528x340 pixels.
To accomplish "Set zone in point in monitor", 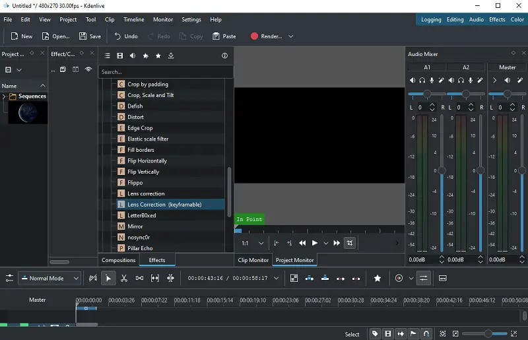I will (276, 243).
